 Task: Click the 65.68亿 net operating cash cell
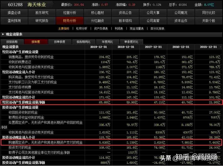click(105, 102)
